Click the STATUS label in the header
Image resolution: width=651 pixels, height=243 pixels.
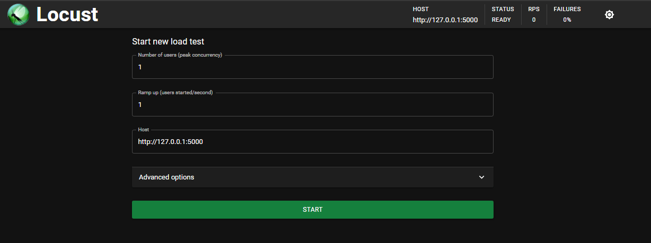click(503, 9)
